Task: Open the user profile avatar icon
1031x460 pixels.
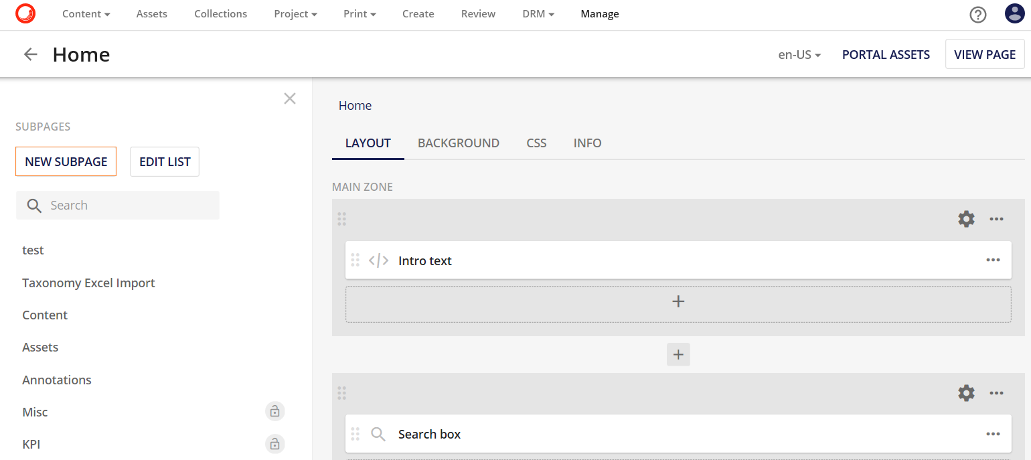Action: (x=1015, y=13)
